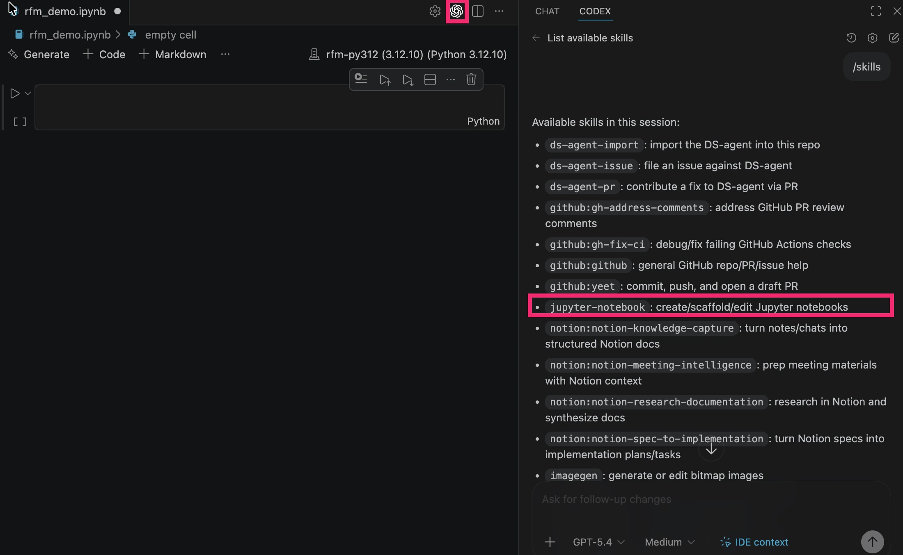Select the rfm-py312 kernel picker
Viewport: 903px width, 555px height.
[x=408, y=55]
